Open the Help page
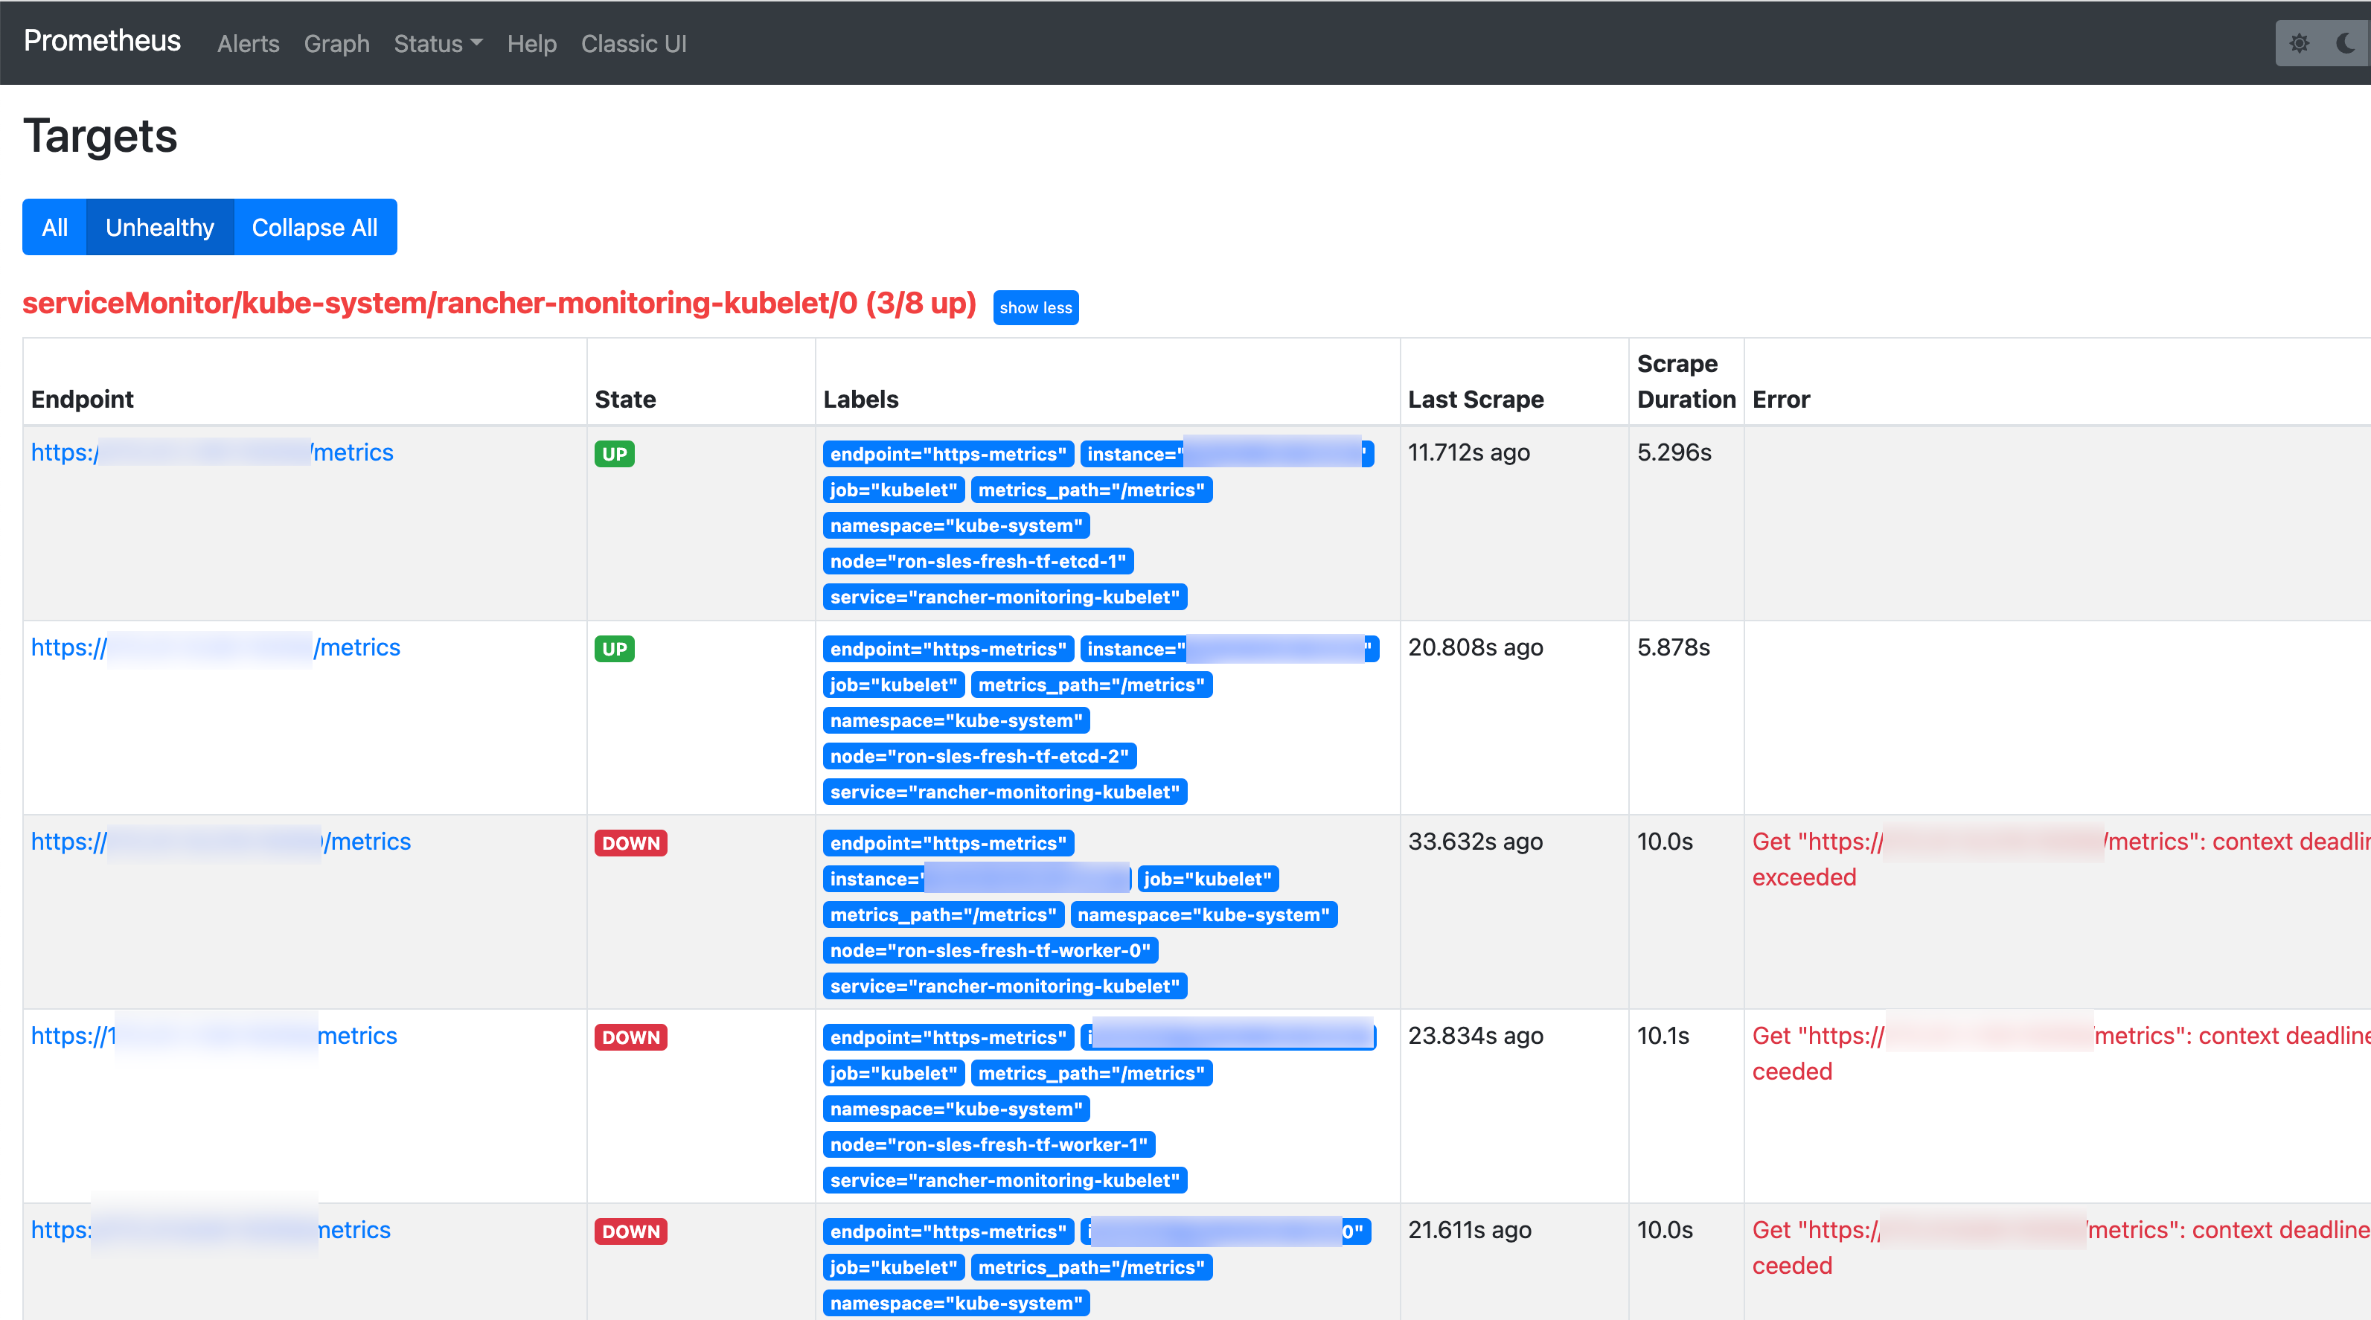The width and height of the screenshot is (2371, 1320). coord(531,43)
